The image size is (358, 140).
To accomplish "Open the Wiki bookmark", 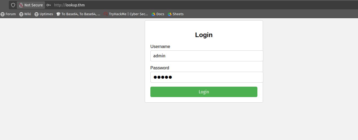I will point(28,14).
